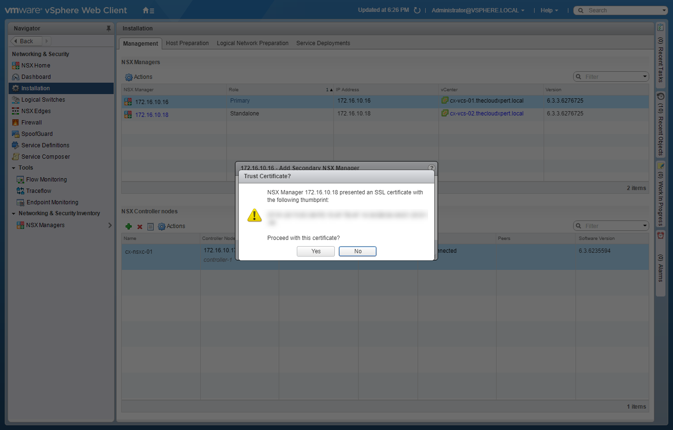Switch to Logical Network Preparation tab
673x430 pixels.
click(x=253, y=43)
